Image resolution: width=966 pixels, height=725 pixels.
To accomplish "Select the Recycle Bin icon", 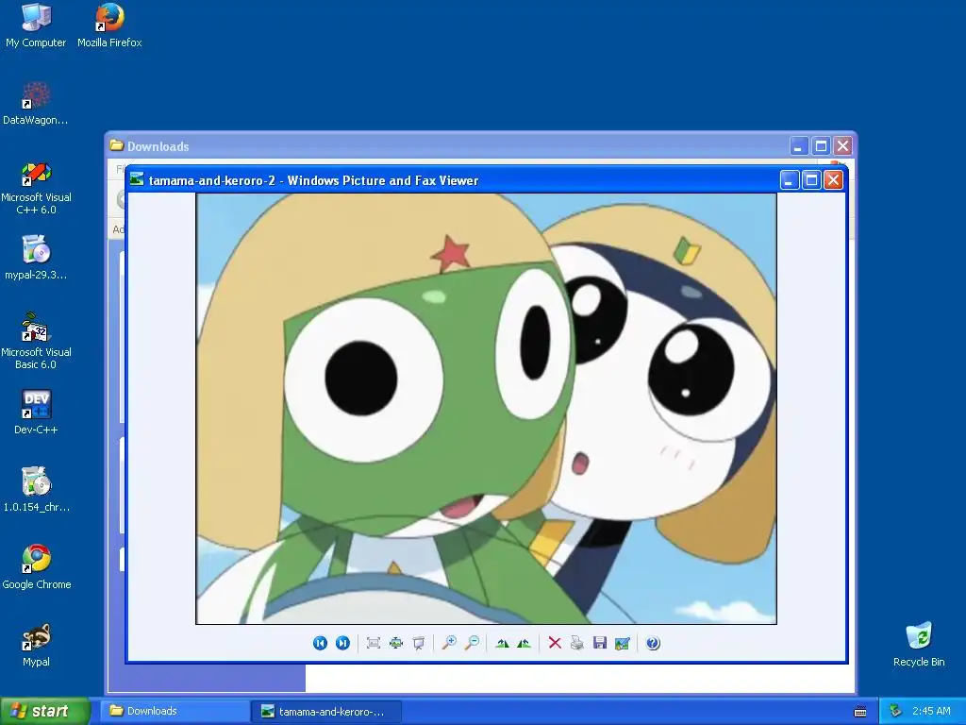I will point(919,645).
